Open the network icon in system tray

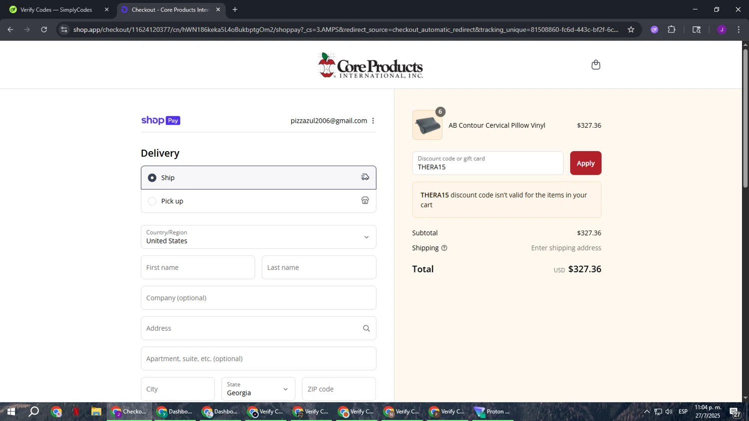tap(658, 412)
